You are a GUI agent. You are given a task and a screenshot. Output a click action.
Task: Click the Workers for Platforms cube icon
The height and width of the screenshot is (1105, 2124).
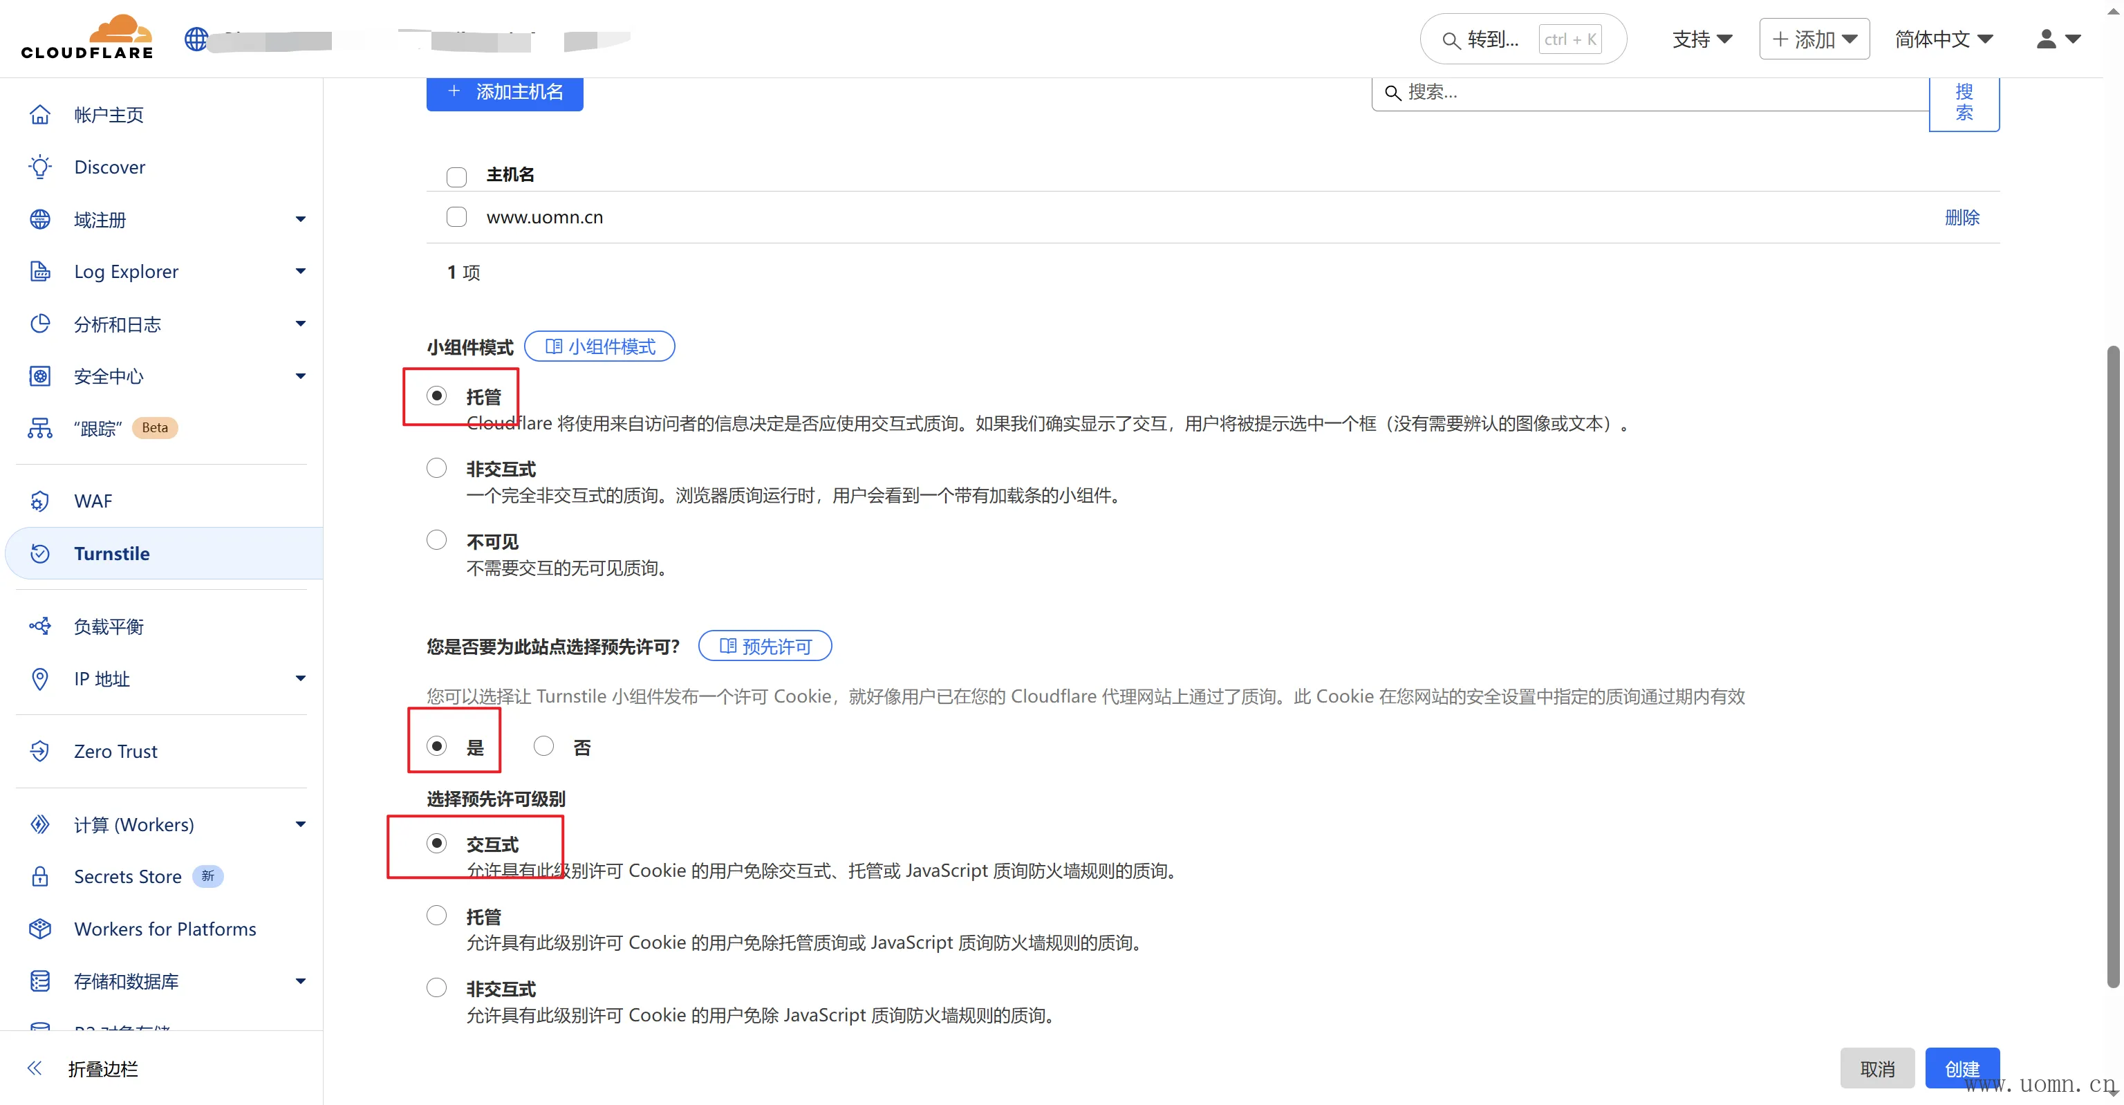click(x=39, y=929)
